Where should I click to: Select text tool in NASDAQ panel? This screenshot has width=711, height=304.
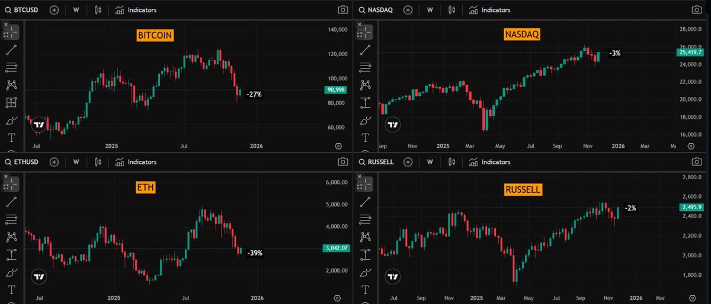[366, 138]
